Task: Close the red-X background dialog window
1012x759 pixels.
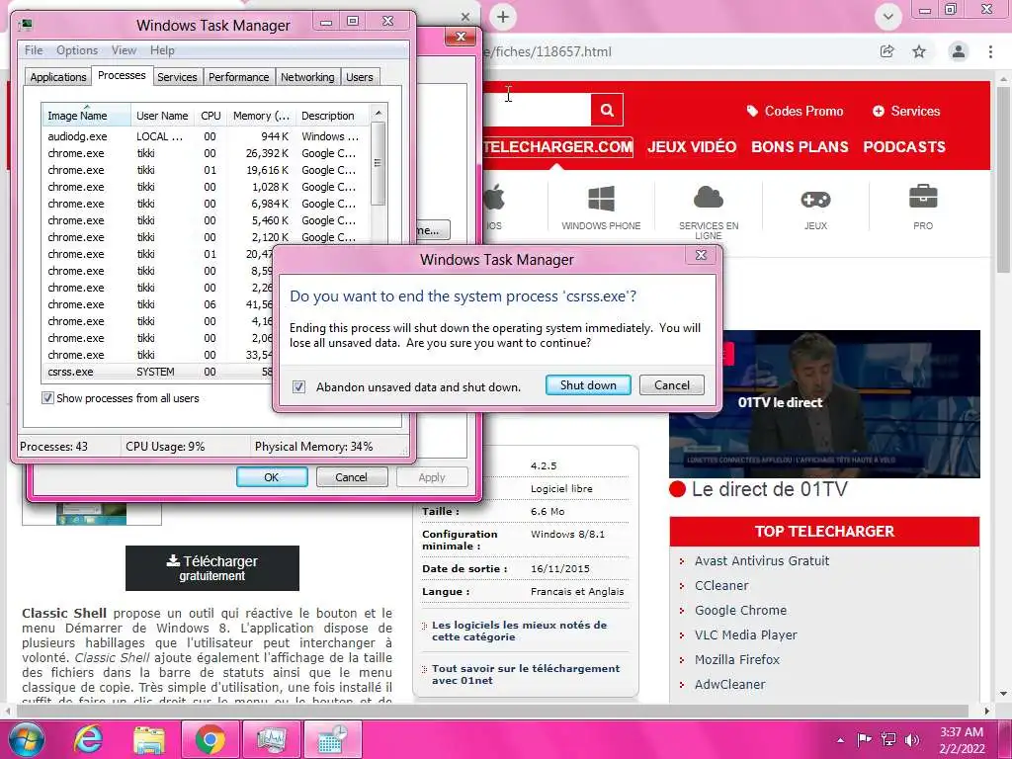Action: 461,37
